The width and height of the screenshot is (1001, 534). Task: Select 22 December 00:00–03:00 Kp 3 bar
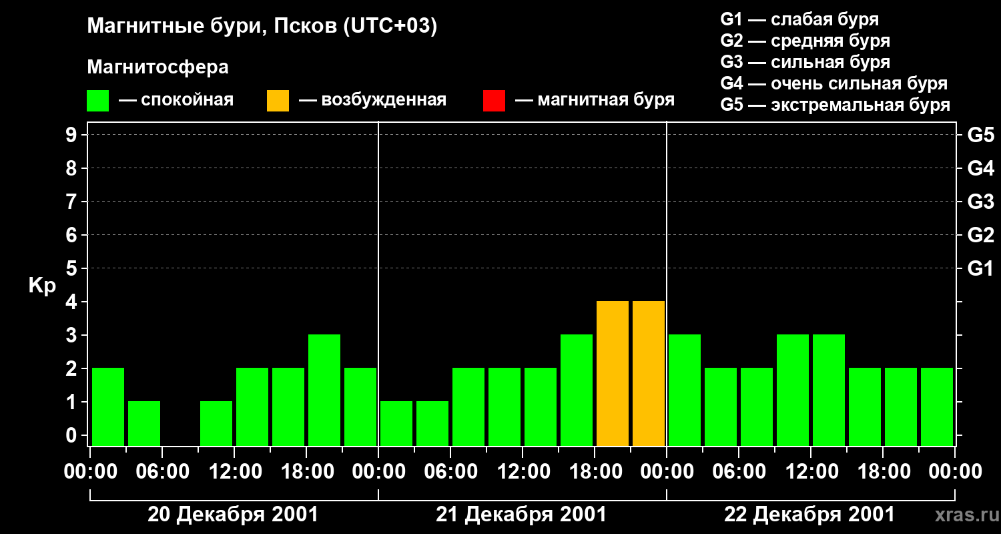pos(685,390)
